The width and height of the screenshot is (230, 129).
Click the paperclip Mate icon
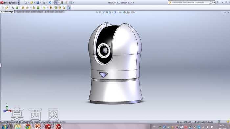point(13,8)
